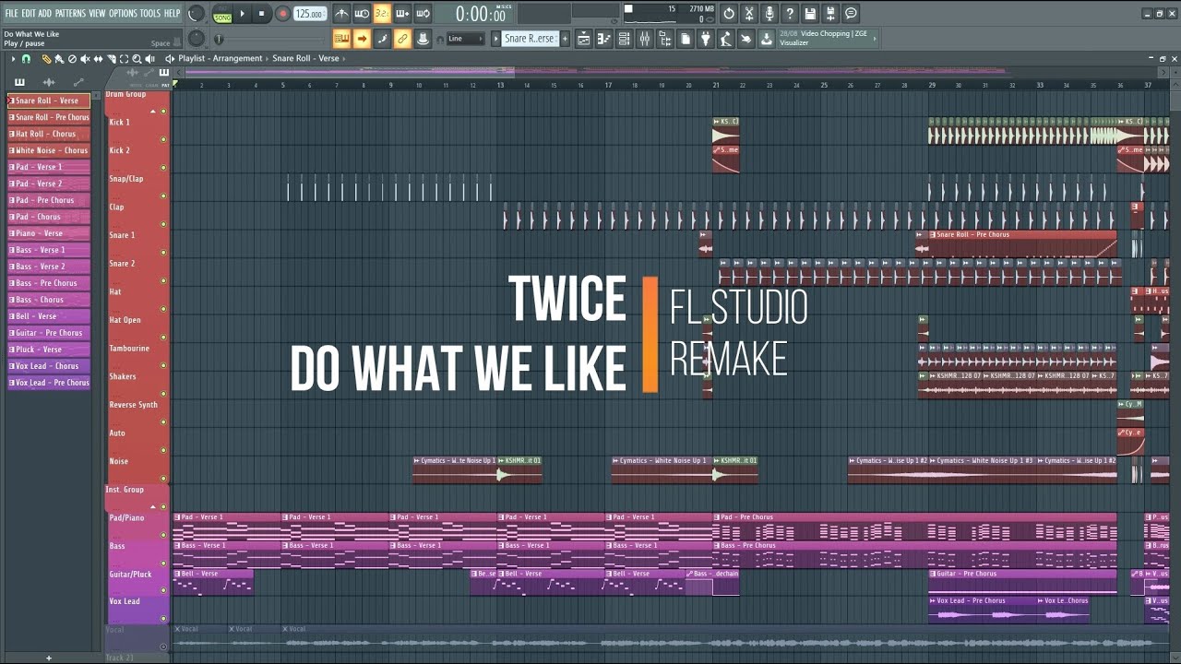The height and width of the screenshot is (664, 1181).
Task: Open the playlist view icon
Action: [x=584, y=39]
